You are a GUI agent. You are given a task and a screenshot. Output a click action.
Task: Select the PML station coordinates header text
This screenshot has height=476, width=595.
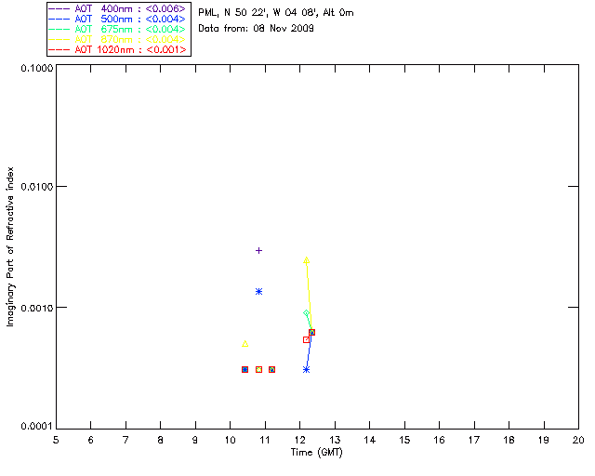click(x=276, y=12)
